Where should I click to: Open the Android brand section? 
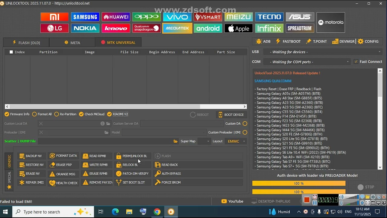pyautogui.click(x=208, y=28)
